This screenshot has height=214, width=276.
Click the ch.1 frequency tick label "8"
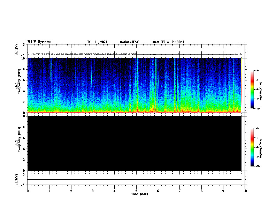coord(24,69)
